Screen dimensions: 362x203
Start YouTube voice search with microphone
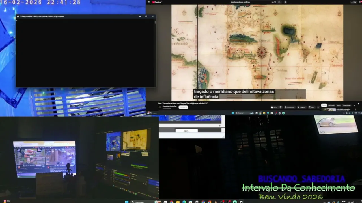(285, 2)
